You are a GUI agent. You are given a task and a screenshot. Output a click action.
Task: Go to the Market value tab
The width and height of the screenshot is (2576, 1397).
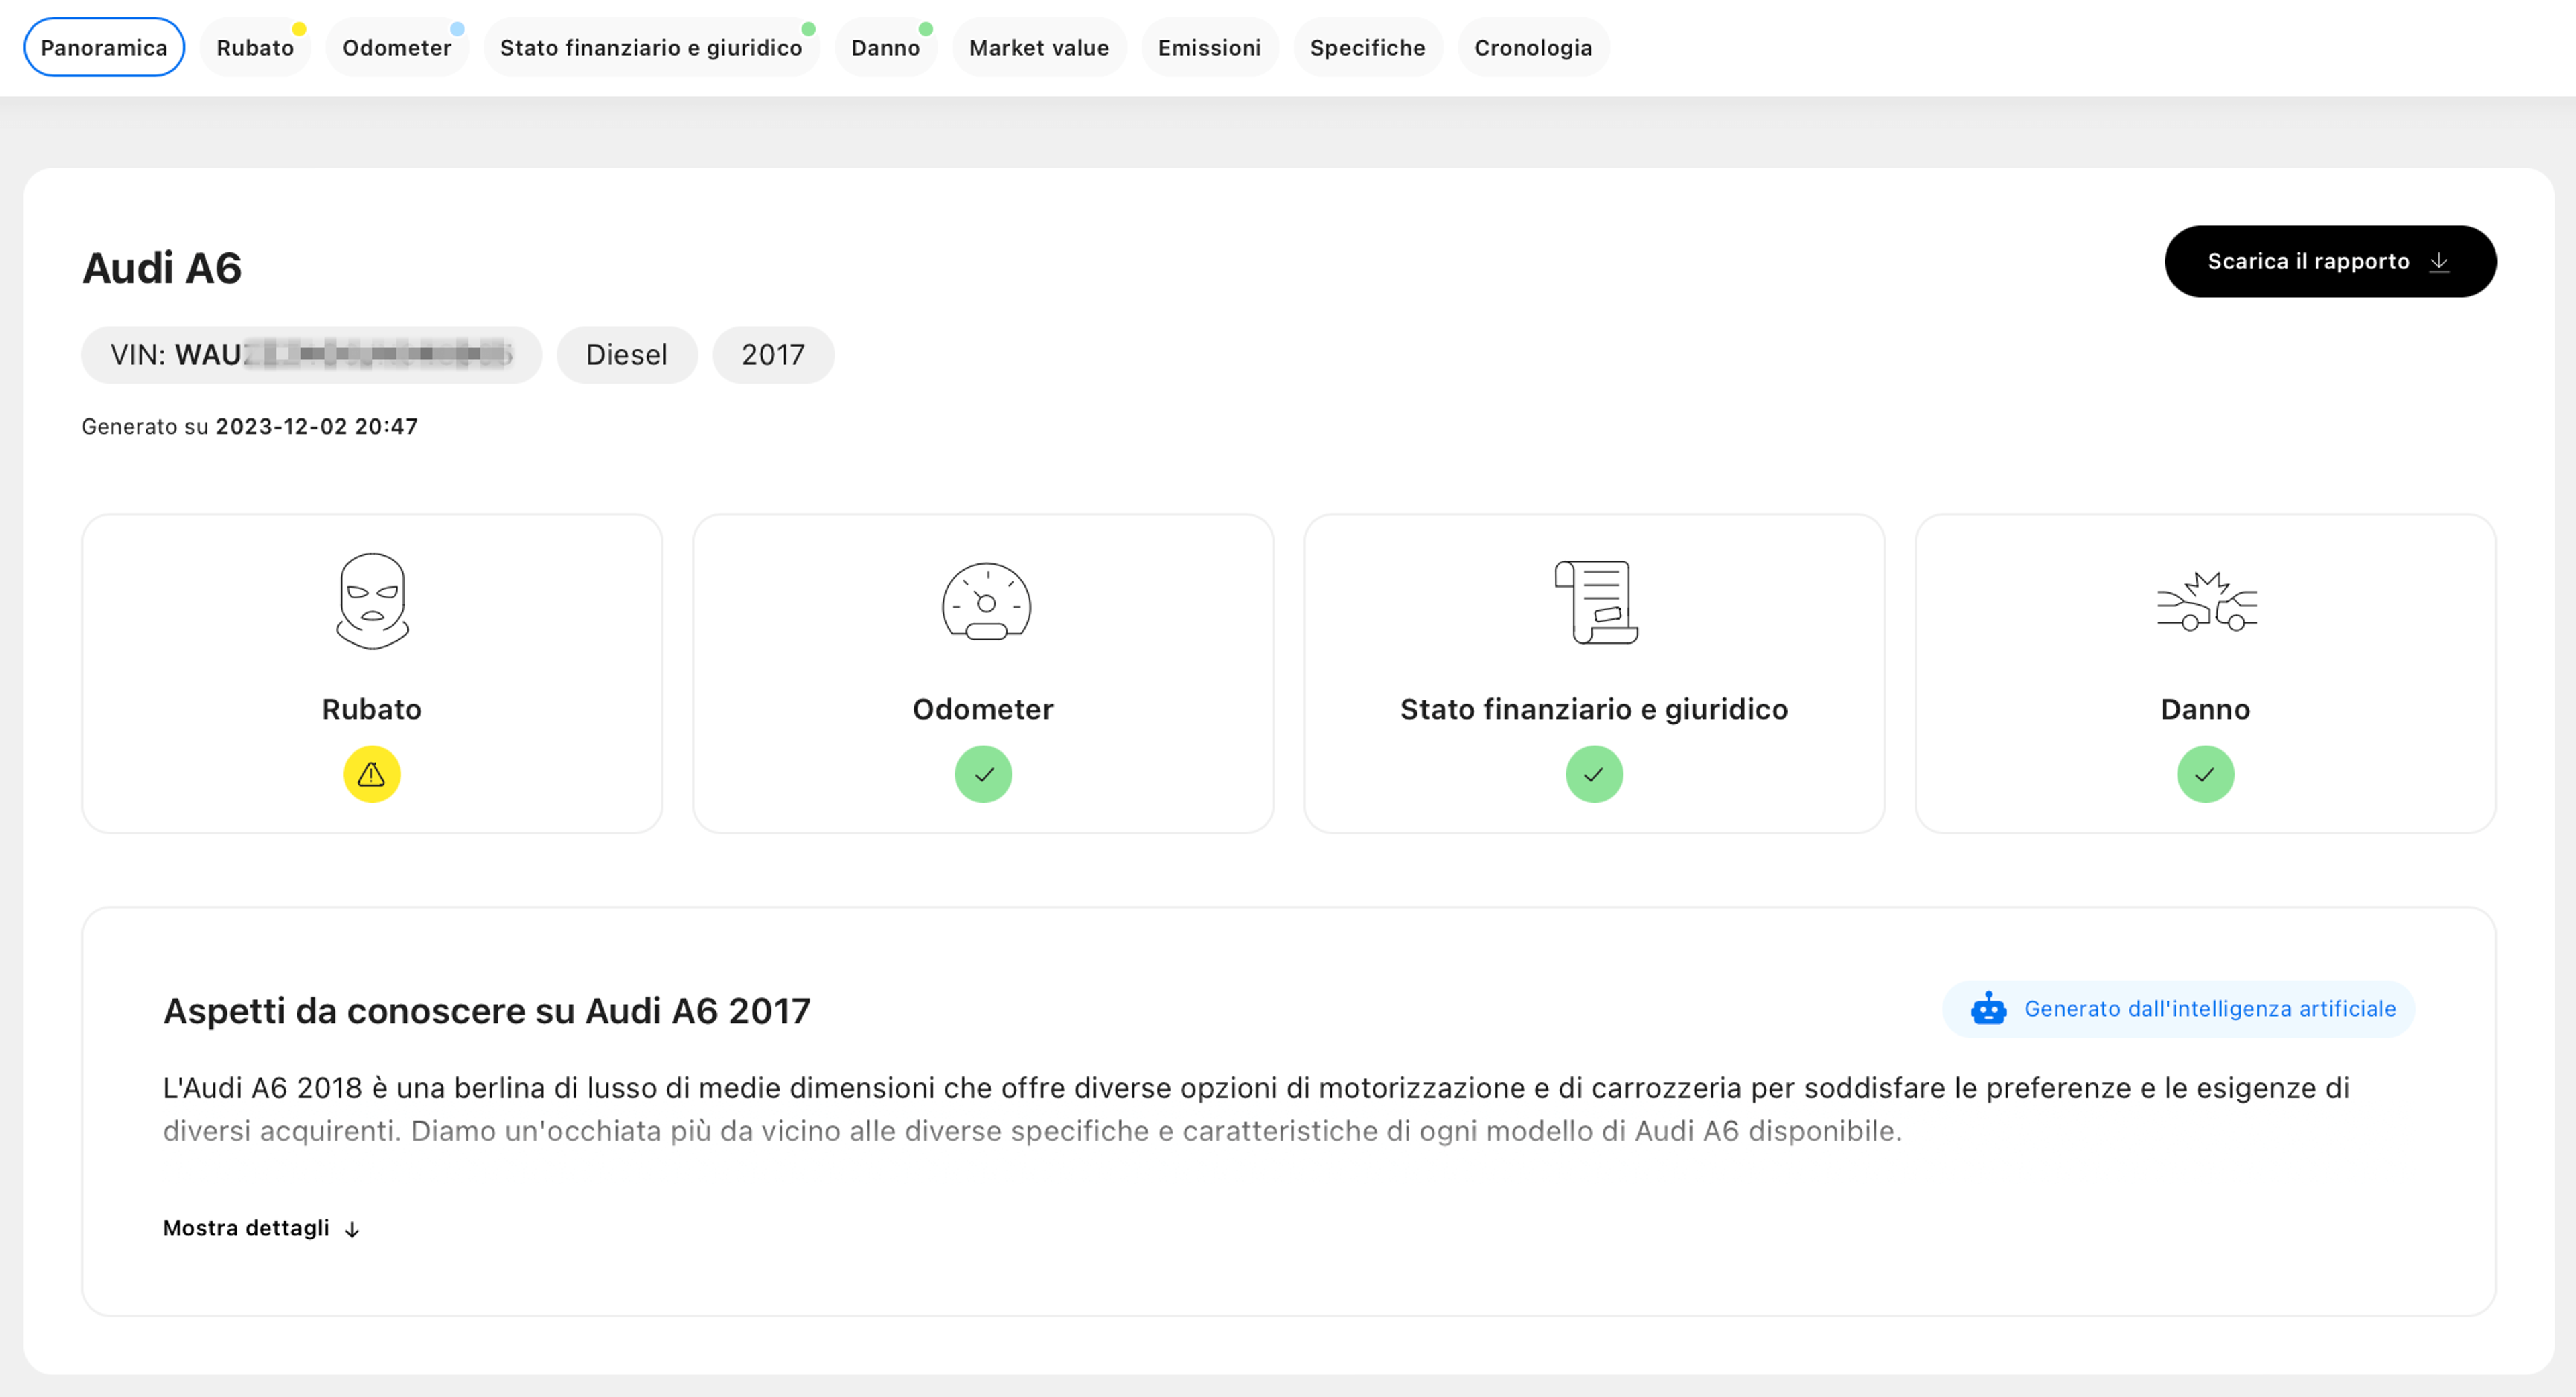(1038, 47)
